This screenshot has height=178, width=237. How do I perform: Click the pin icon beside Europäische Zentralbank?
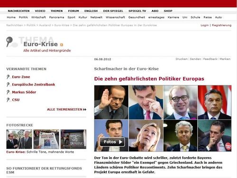pos(8,84)
